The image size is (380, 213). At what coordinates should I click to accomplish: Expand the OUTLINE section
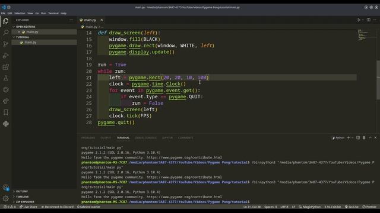pos(22,191)
